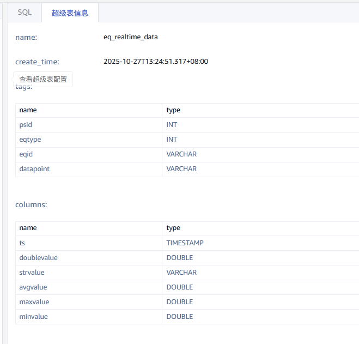Click the VARCHAR type of strvalue row
Image resolution: width=359 pixels, height=344 pixels.
click(181, 272)
